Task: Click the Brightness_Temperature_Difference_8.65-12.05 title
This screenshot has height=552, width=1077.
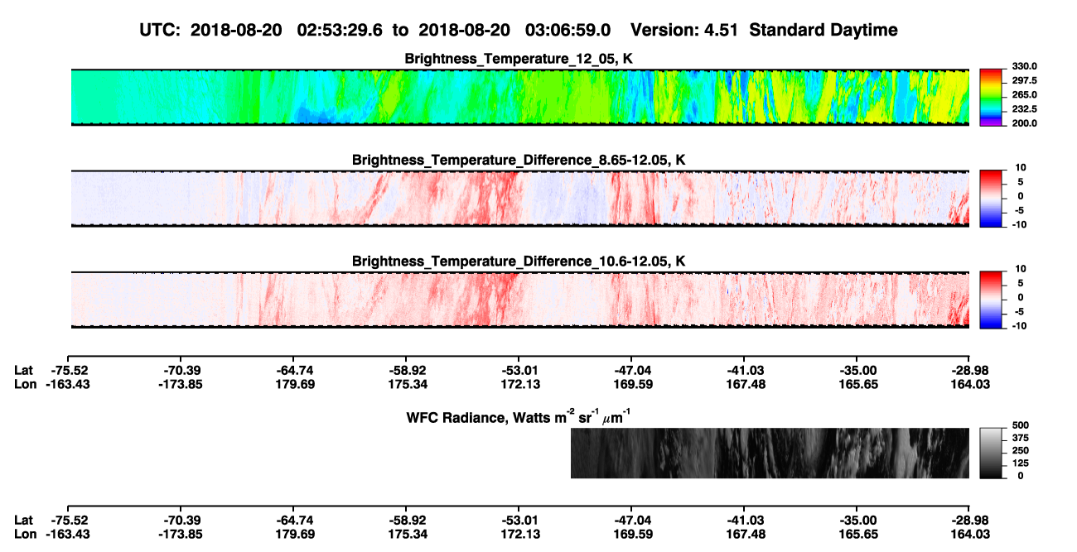Action: pos(519,160)
